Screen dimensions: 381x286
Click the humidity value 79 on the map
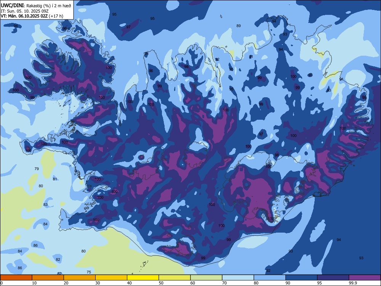pos(37,169)
